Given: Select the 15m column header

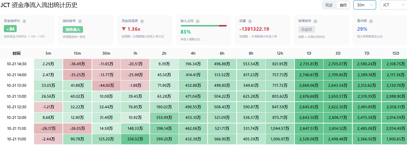Looking at the screenshot, I should (x=77, y=53).
